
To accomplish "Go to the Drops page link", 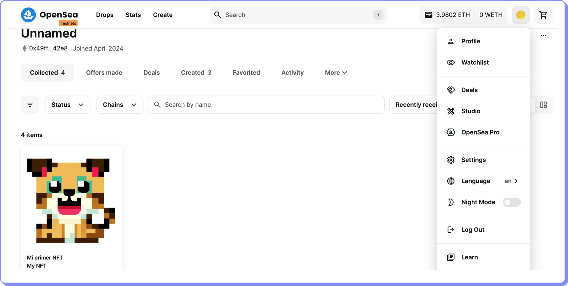I will click(x=104, y=15).
